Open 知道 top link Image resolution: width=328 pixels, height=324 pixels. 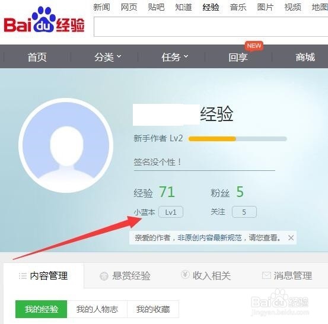coord(183,7)
